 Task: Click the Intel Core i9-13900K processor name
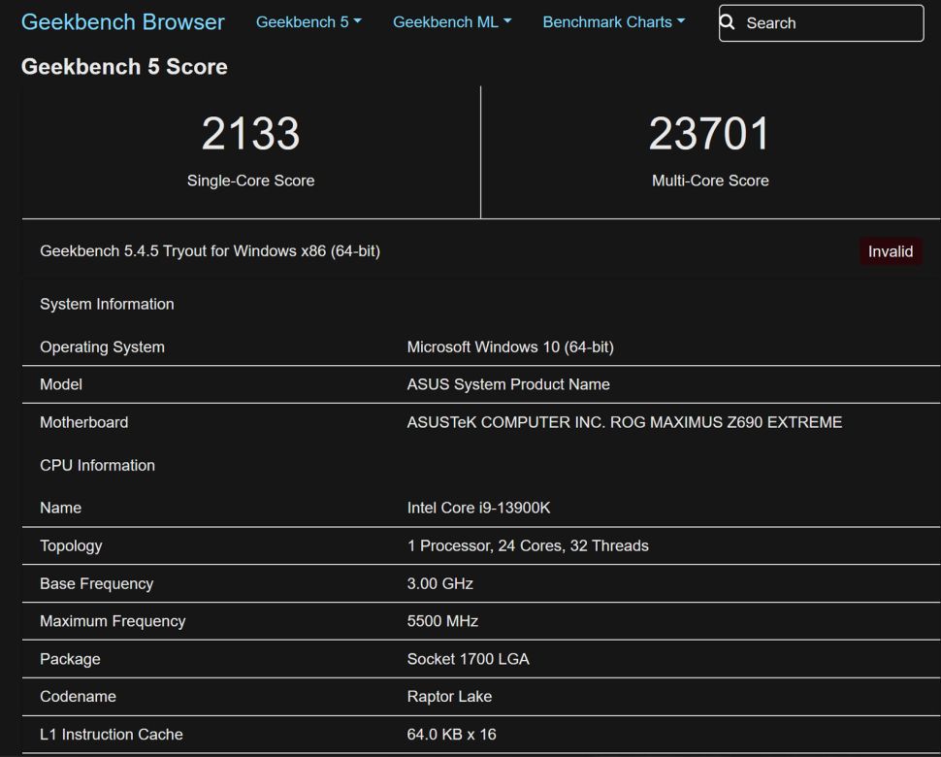(x=478, y=508)
